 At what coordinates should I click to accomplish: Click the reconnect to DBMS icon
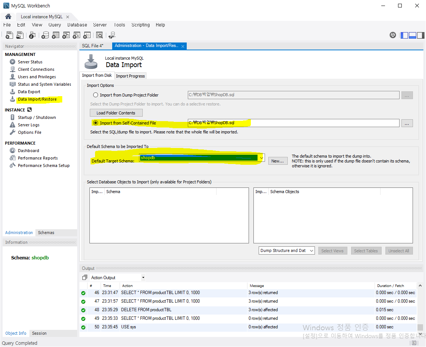[x=111, y=35]
